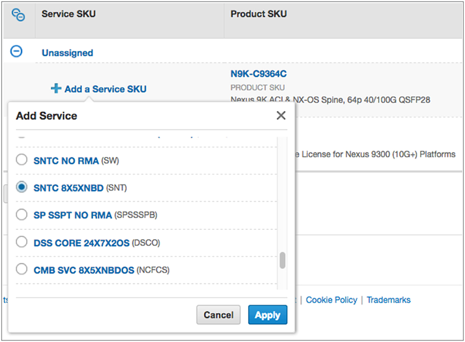
Task: Click the Product SKU column header
Action: tap(259, 14)
